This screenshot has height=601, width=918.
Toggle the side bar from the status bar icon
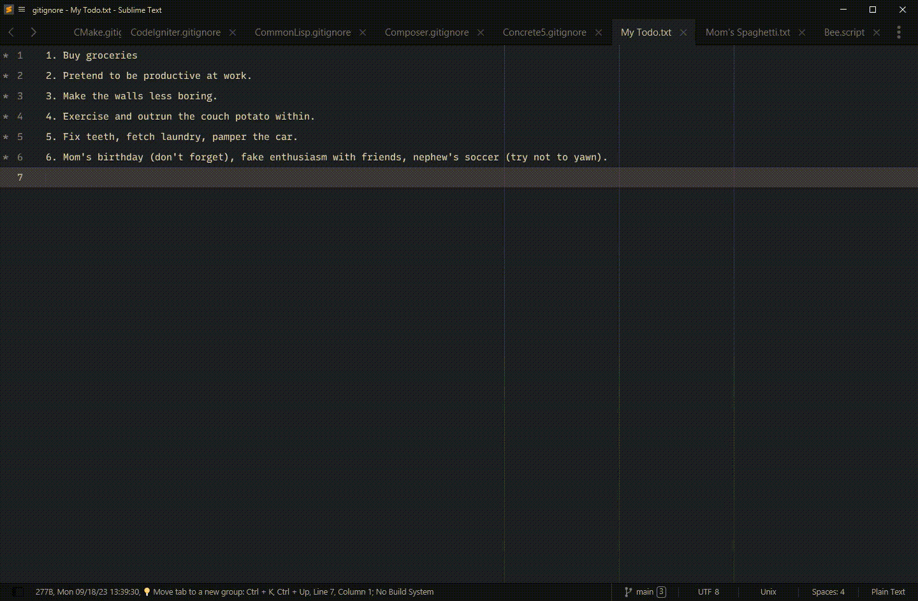(18, 591)
